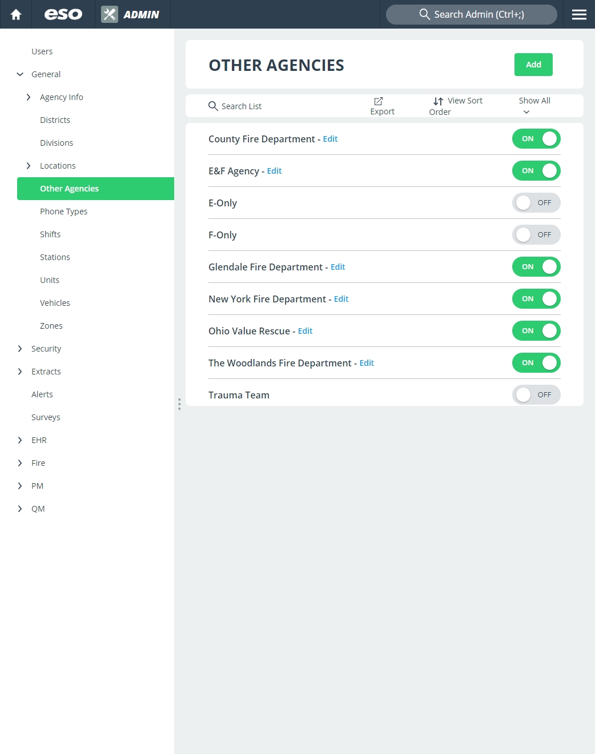
Task: Enable the Trauma Team toggle
Action: [x=536, y=395]
